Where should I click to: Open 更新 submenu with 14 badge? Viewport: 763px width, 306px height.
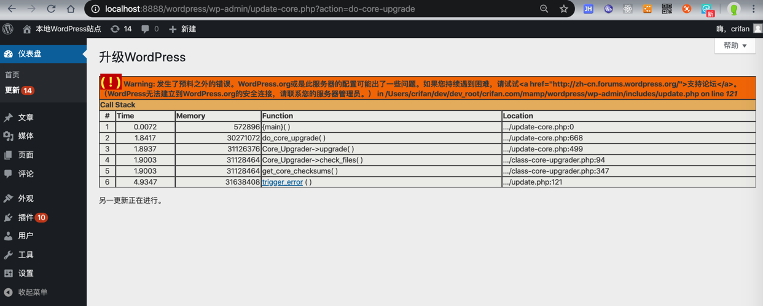pyautogui.click(x=19, y=90)
